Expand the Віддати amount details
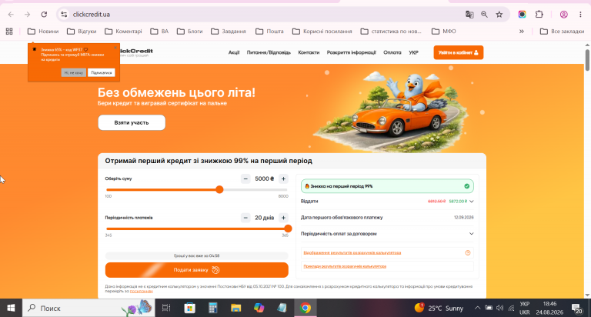Screen dimensions: 591x317 point(472,202)
